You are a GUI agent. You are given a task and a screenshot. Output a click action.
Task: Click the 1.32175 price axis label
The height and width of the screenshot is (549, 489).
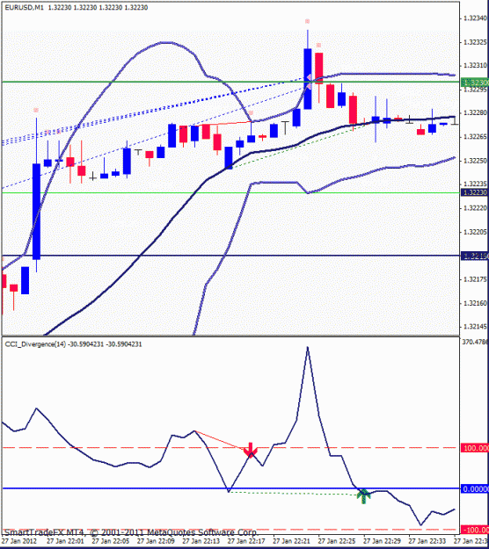(x=475, y=279)
